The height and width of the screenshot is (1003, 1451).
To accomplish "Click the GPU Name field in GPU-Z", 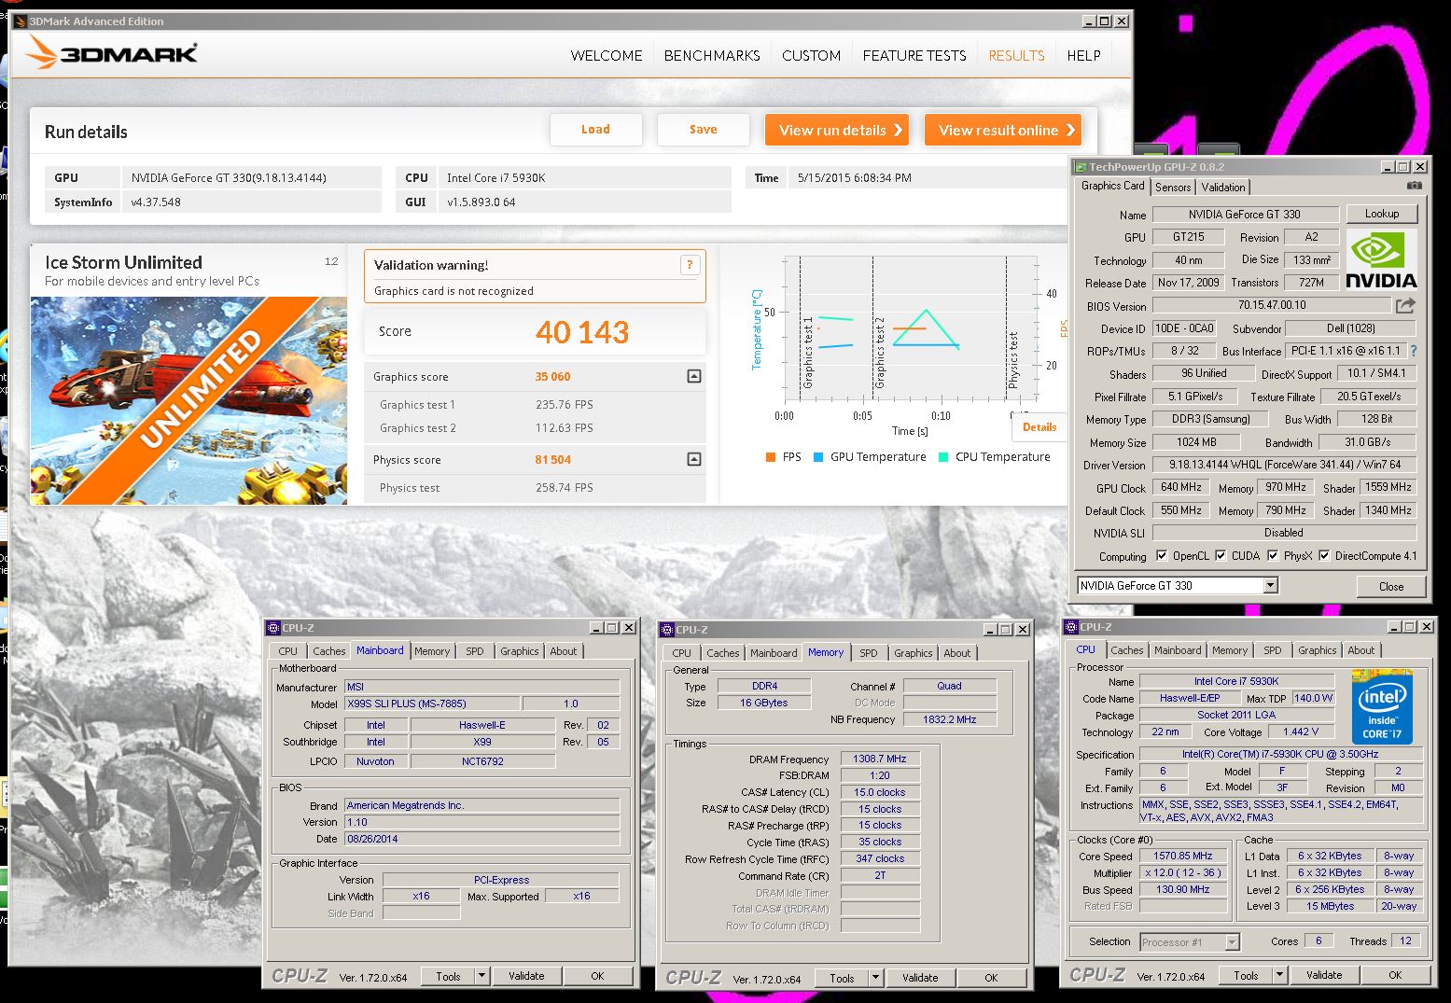I will (1245, 215).
